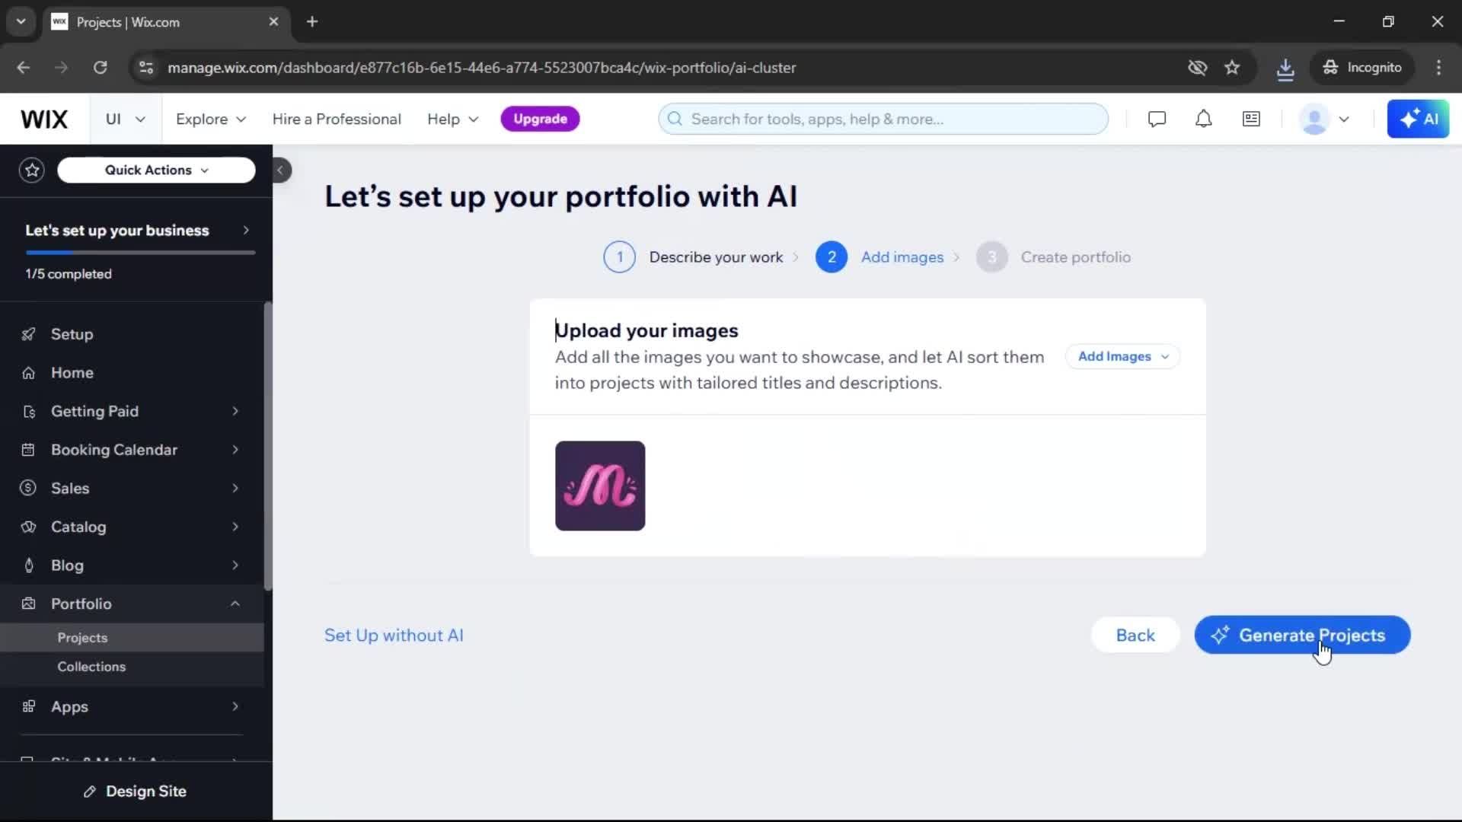Image resolution: width=1462 pixels, height=822 pixels.
Task: Open the browser three-dot menu
Action: pos(1438,68)
